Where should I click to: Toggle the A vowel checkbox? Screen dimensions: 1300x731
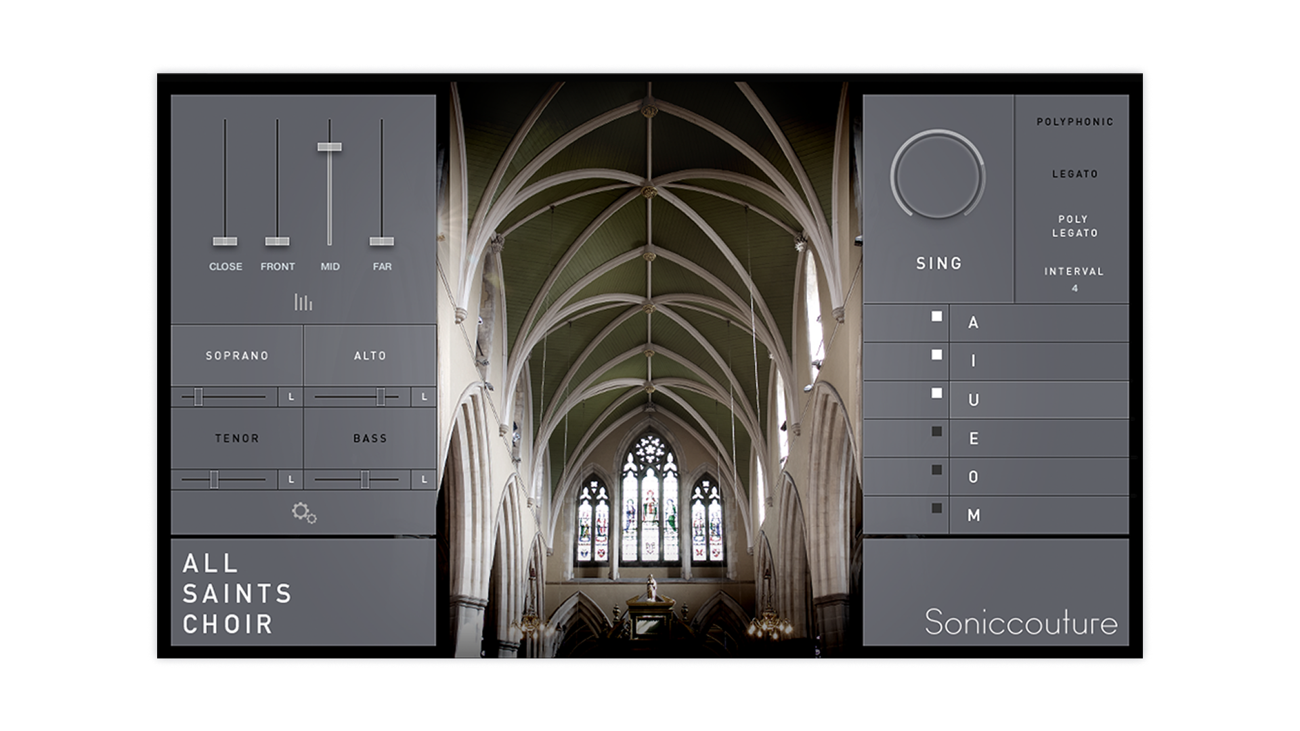[x=937, y=316]
